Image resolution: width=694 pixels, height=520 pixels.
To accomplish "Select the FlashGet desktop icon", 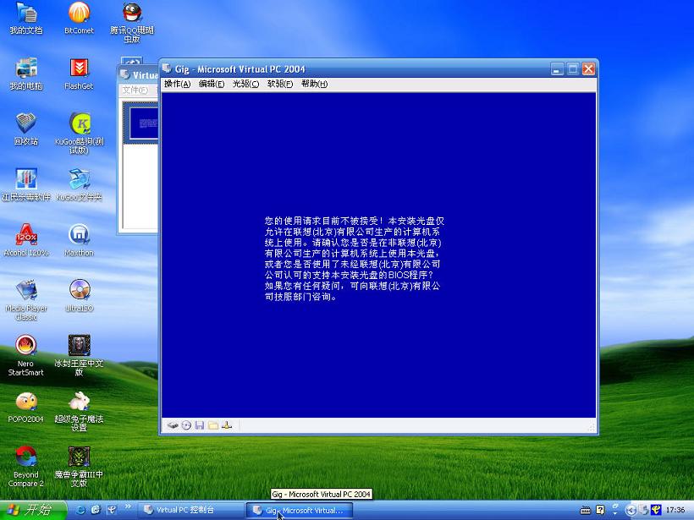I will click(79, 74).
